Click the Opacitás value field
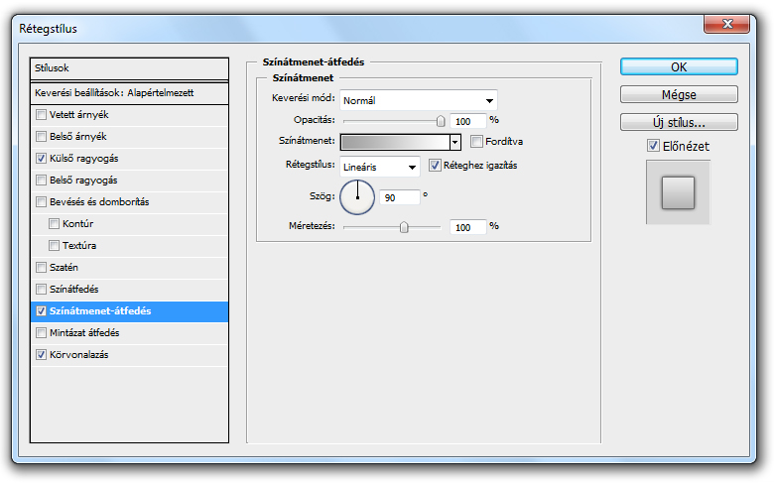 (468, 121)
